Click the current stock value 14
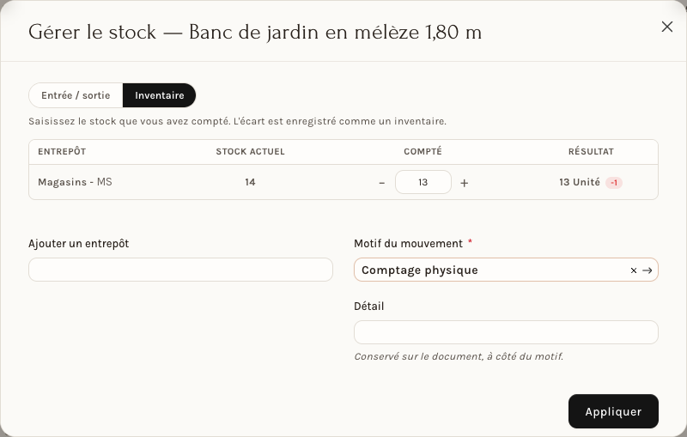The width and height of the screenshot is (687, 437). (x=250, y=182)
